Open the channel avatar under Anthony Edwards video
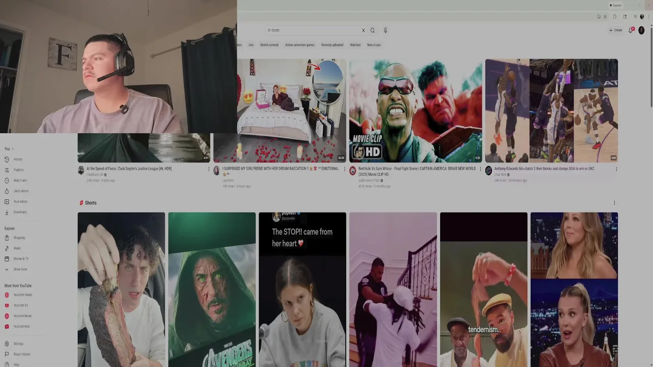 [x=488, y=171]
